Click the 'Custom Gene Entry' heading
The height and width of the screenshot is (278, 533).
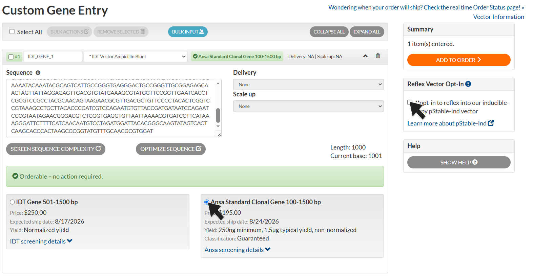pos(55,10)
